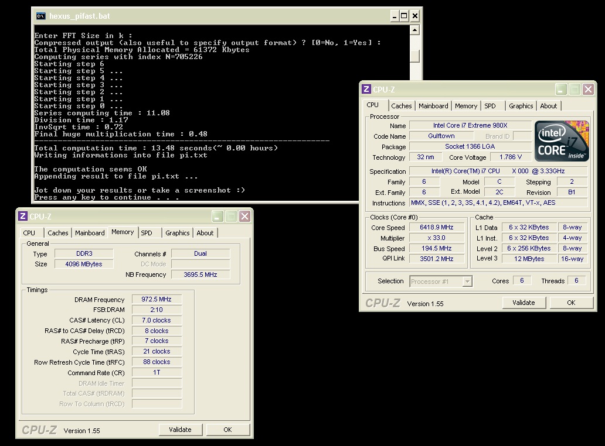Screen dimensions: 605x446
Task: Maximize the hexus_pifast.bat console window
Action: (x=404, y=16)
